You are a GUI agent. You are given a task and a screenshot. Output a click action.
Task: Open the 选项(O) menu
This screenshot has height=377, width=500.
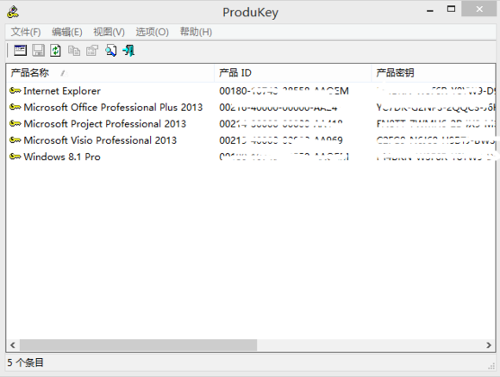pos(152,32)
